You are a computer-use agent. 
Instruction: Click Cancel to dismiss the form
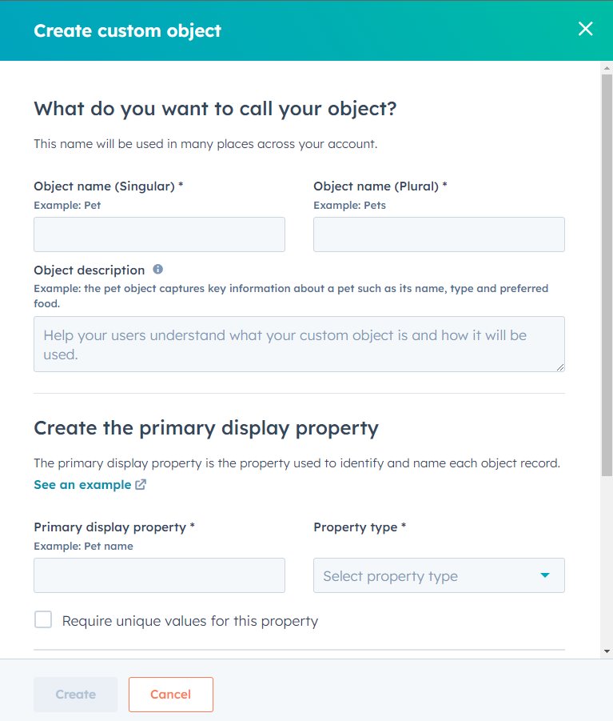coord(170,694)
